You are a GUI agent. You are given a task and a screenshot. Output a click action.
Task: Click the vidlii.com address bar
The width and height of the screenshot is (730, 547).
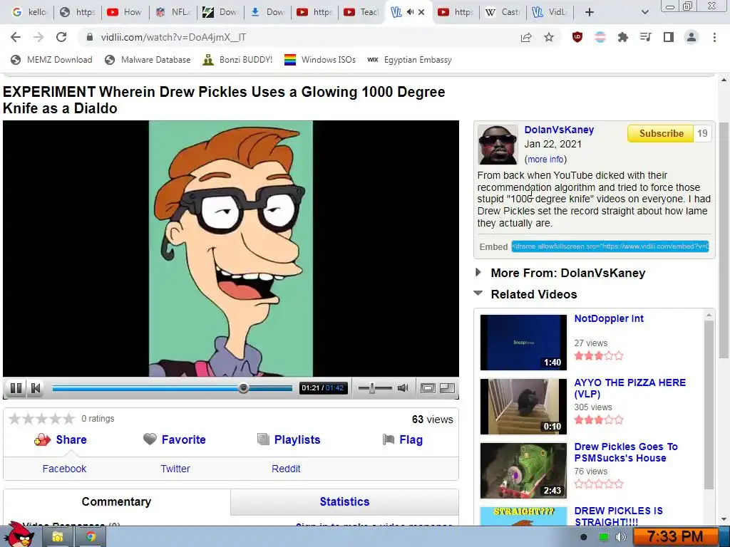tap(298, 37)
